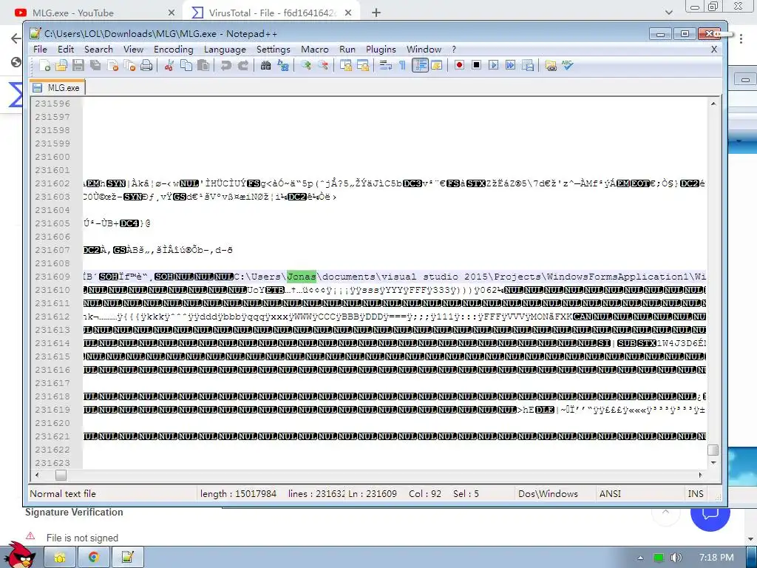757x568 pixels.
Task: Click the Notepad++ taskbar button
Action: [127, 558]
